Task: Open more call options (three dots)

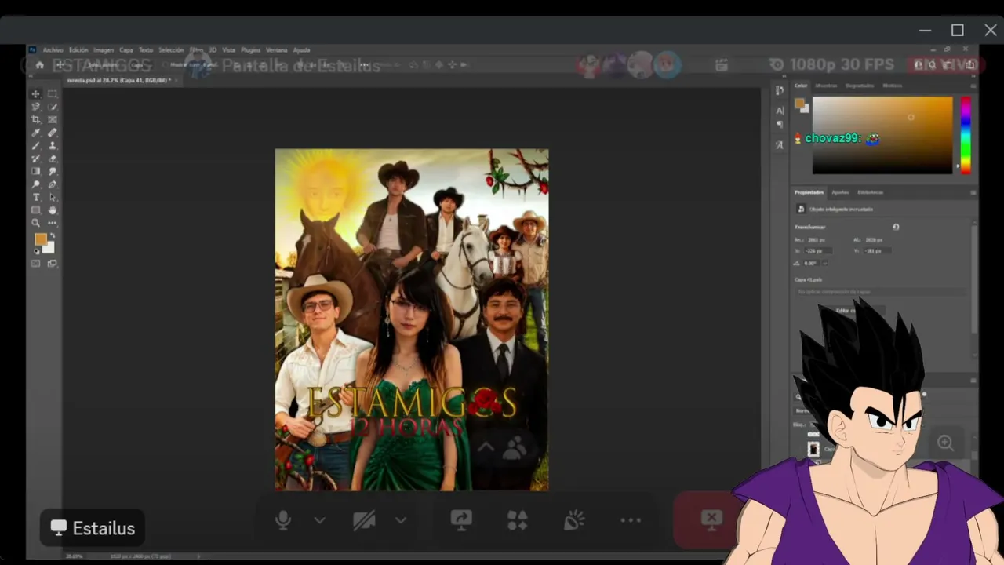Action: click(631, 519)
